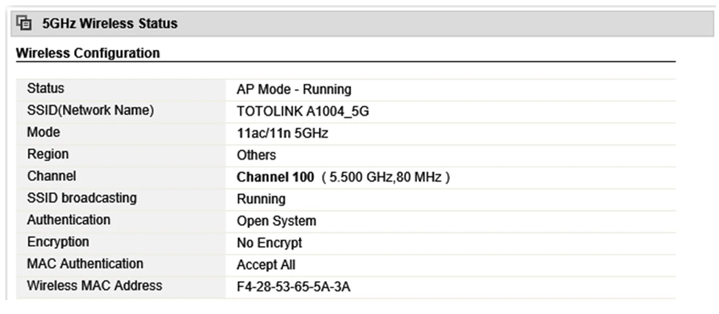Click the SSID(Network Name) label

pyautogui.click(x=90, y=111)
